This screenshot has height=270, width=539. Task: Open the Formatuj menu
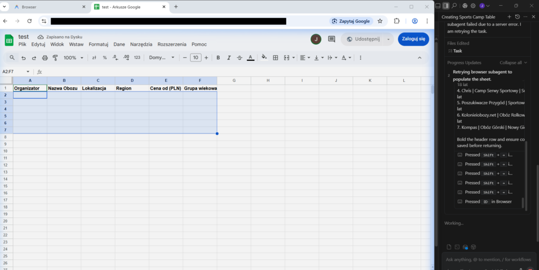(x=98, y=45)
